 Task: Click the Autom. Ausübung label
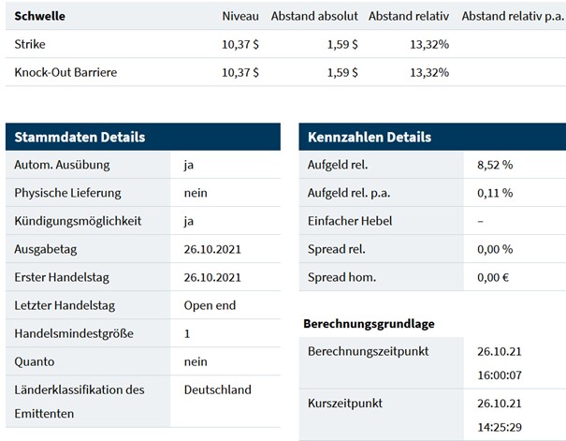click(x=63, y=165)
